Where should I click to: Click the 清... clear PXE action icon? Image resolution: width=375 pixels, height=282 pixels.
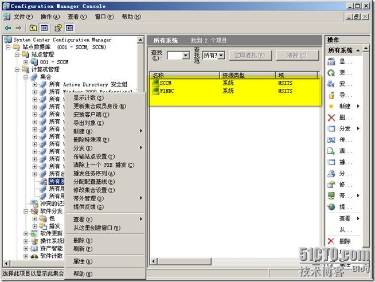[331, 151]
